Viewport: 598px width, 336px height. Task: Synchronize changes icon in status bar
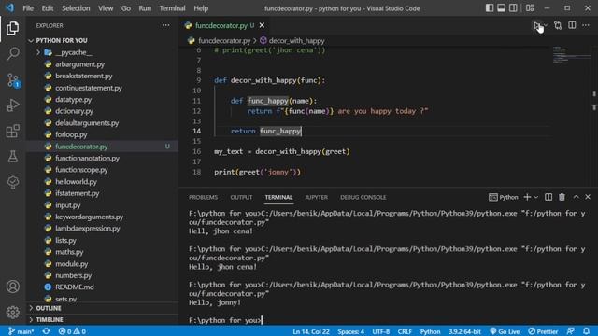[x=46, y=331]
